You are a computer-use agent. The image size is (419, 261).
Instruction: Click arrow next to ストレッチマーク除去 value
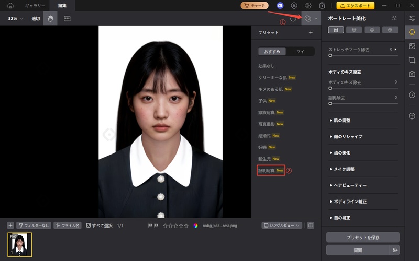tap(396, 49)
